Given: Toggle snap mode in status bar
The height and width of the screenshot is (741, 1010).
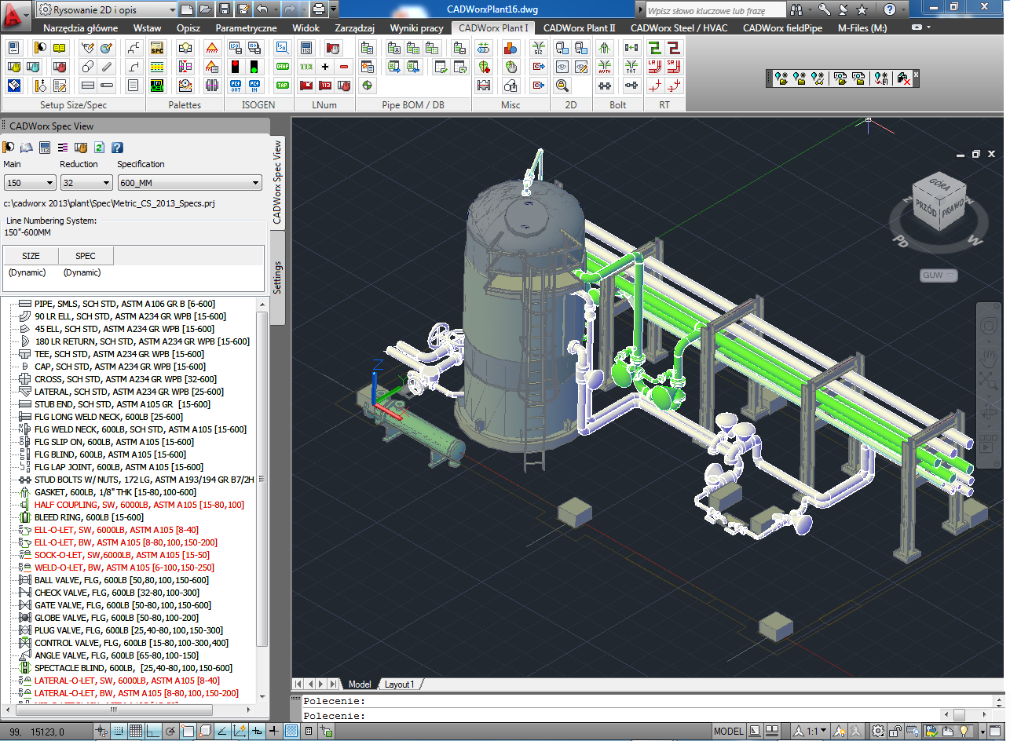Looking at the screenshot, I should point(119,732).
